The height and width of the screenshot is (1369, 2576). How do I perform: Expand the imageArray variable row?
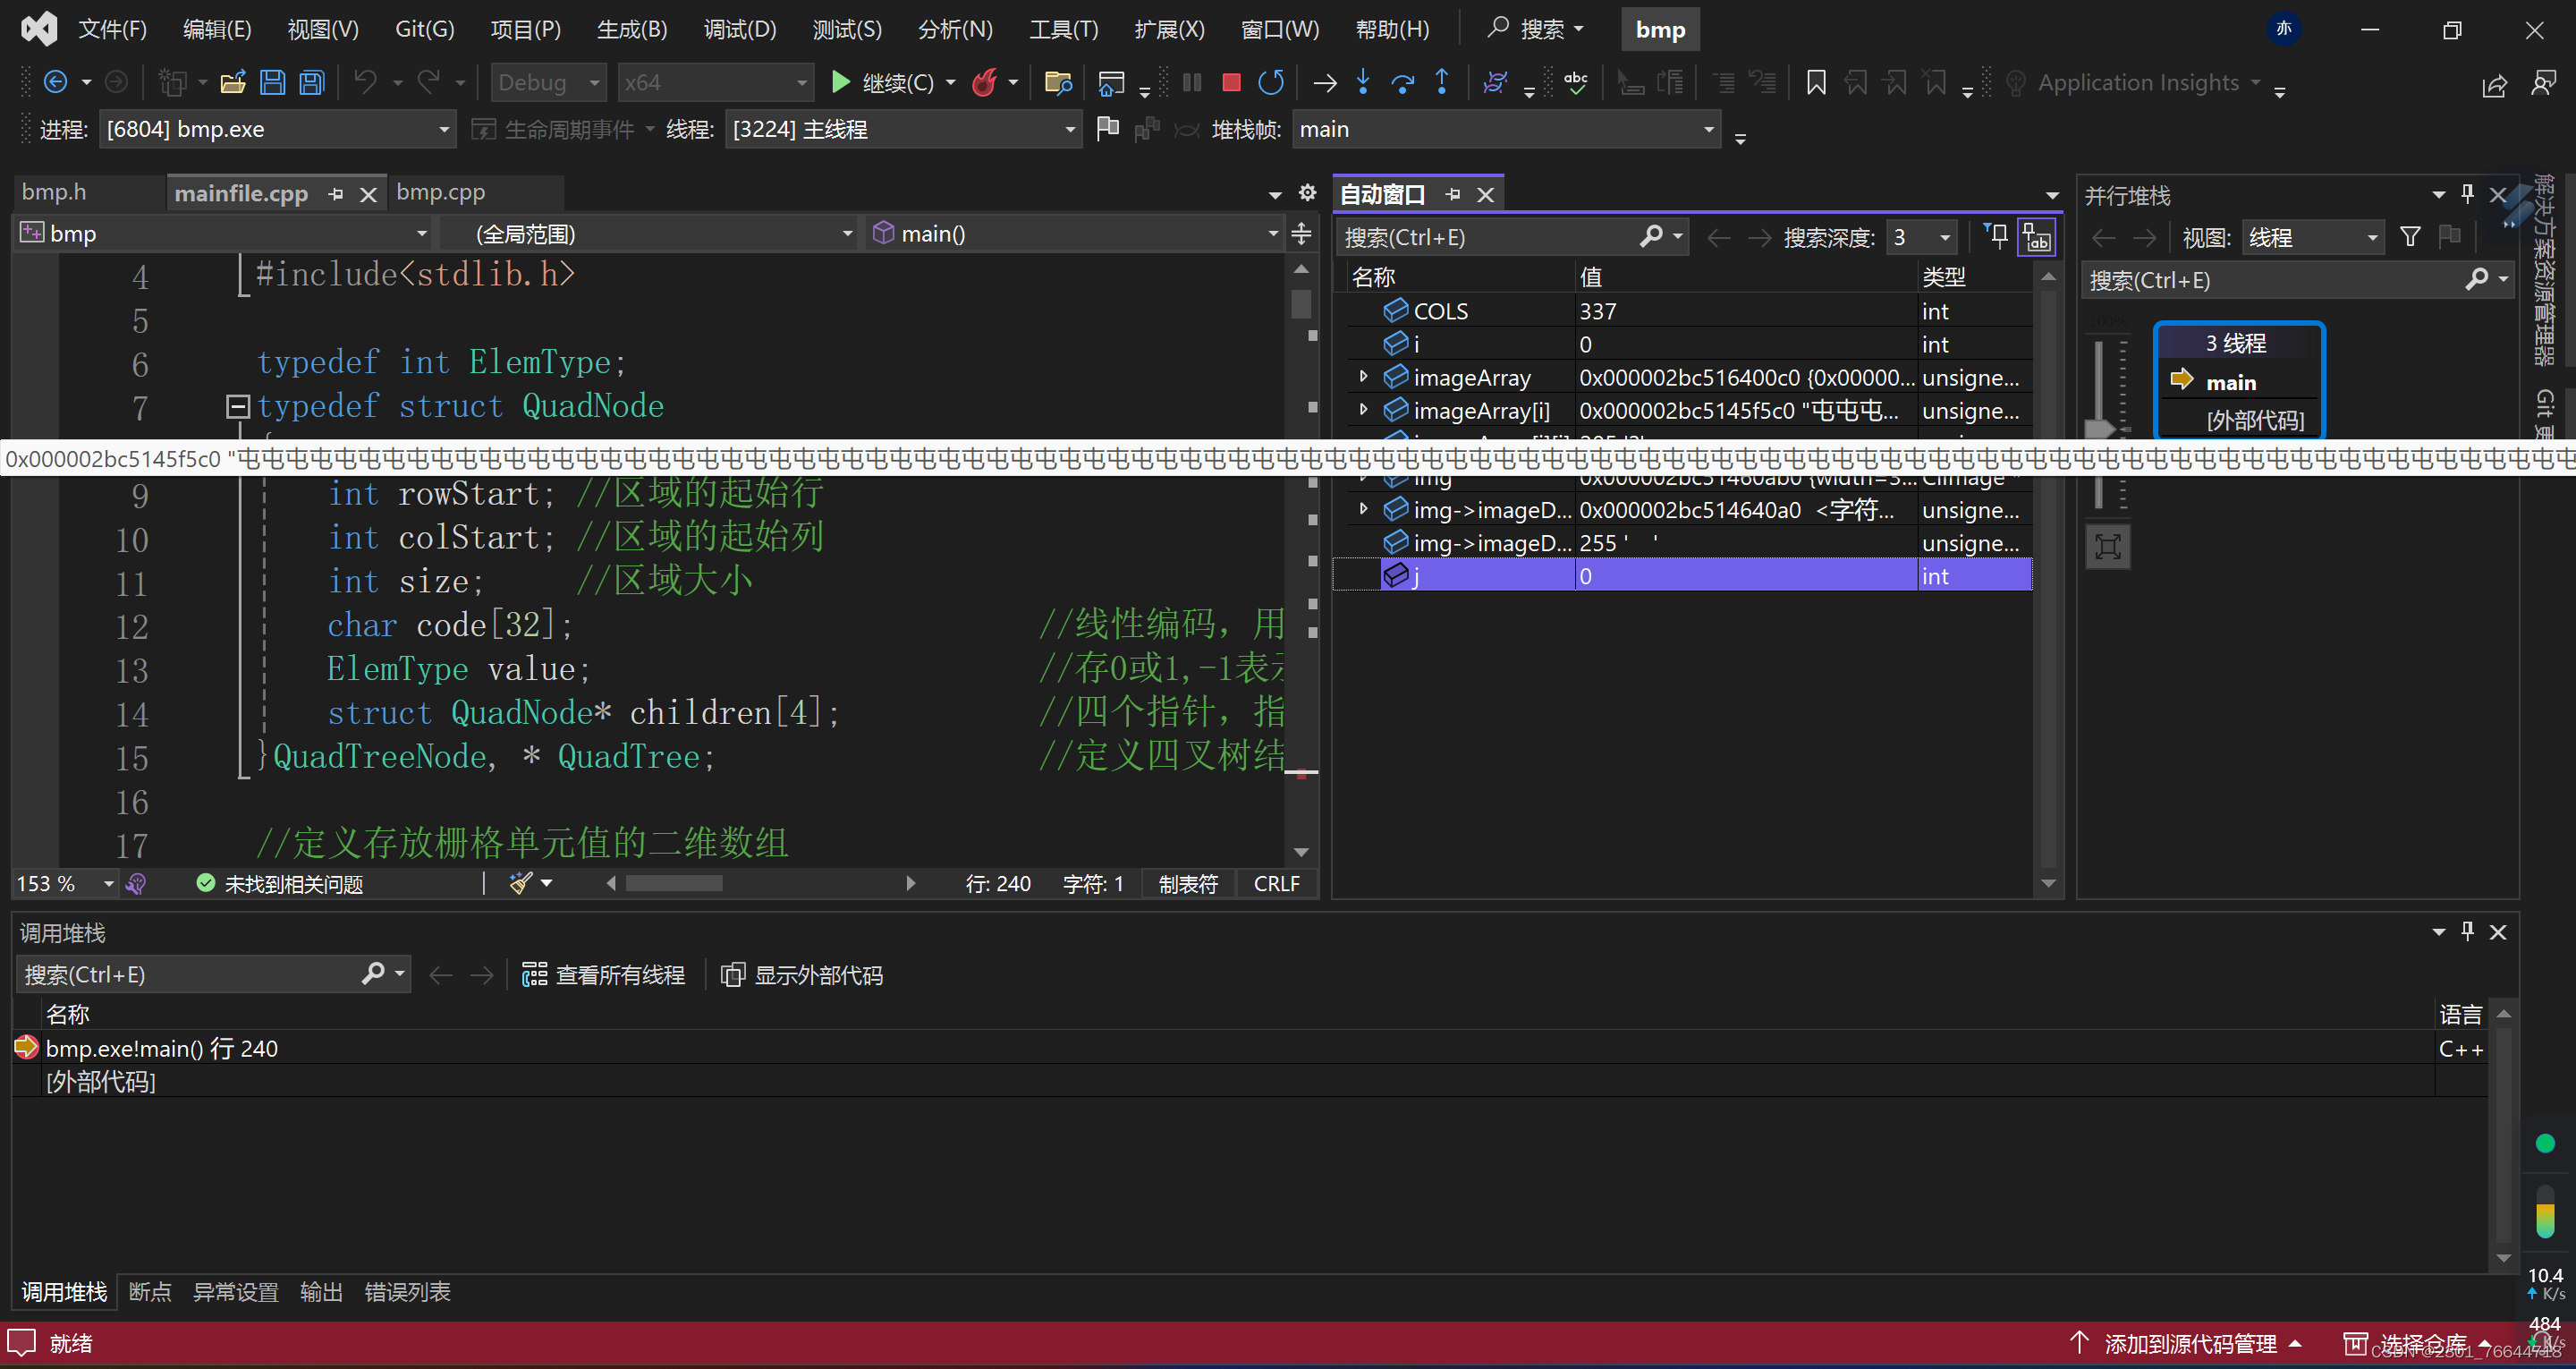coord(1363,378)
